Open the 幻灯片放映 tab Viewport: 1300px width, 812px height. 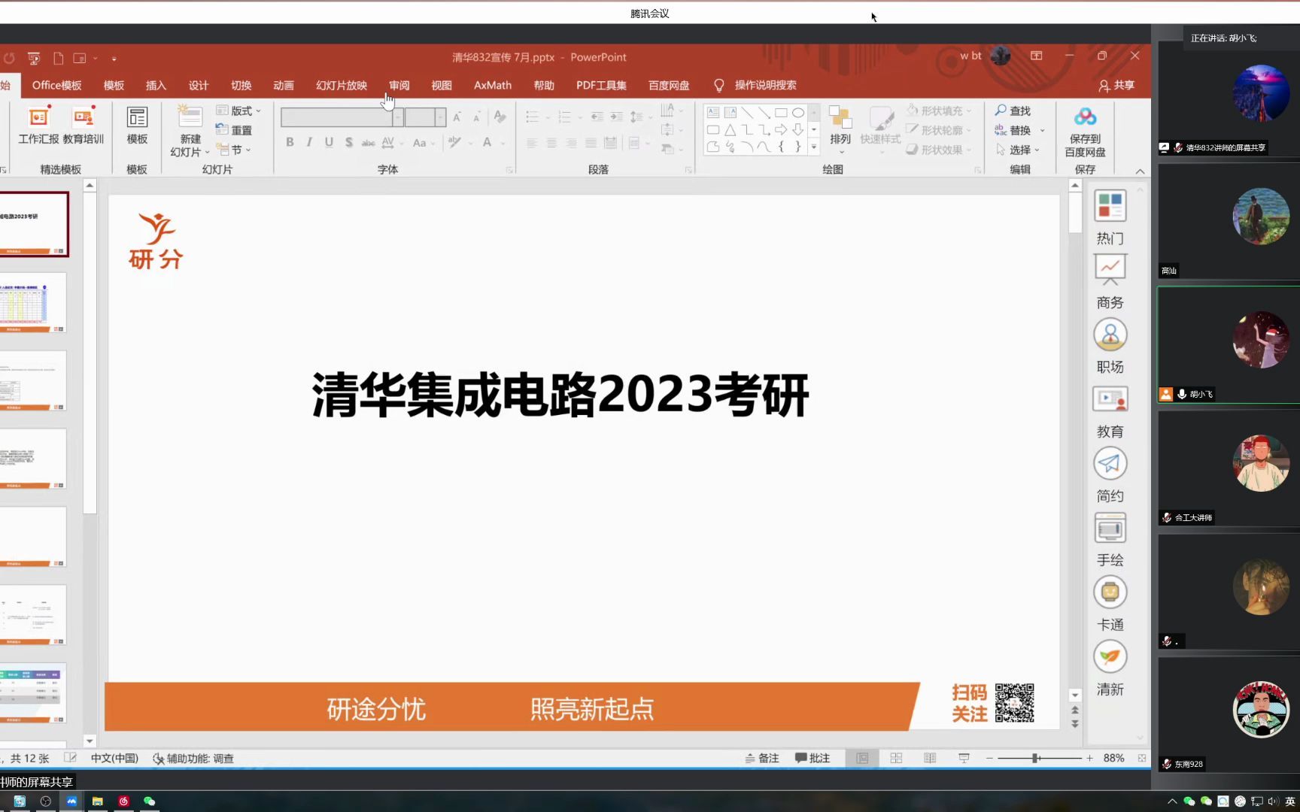click(342, 85)
